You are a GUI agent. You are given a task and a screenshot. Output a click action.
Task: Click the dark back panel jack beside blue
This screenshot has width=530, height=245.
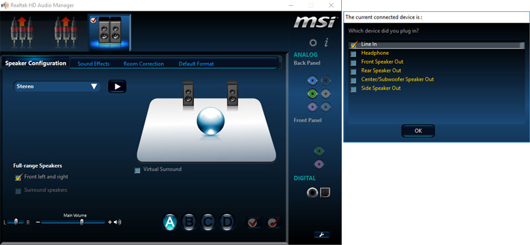tap(325, 80)
